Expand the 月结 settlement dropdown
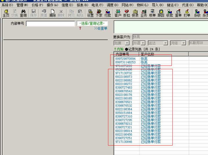Screen dimensions: 208x155 [184, 43]
